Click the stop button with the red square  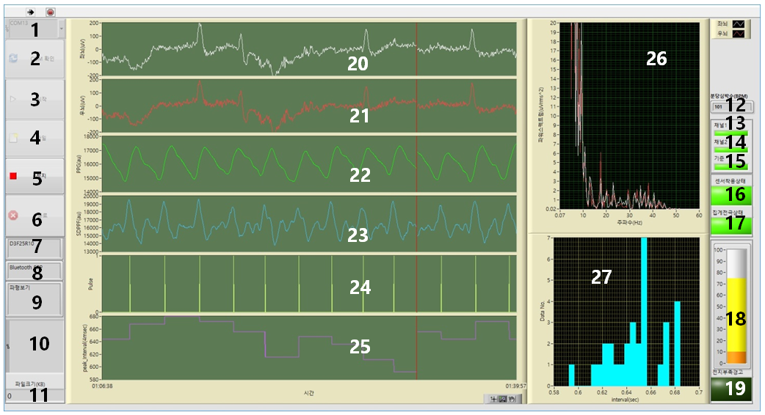(x=35, y=176)
